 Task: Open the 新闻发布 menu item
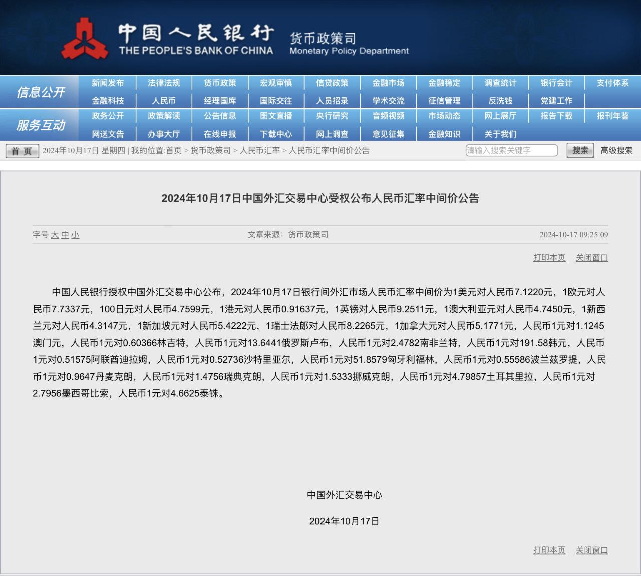[x=108, y=83]
